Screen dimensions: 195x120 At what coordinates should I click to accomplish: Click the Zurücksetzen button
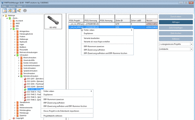[x=176, y=16]
